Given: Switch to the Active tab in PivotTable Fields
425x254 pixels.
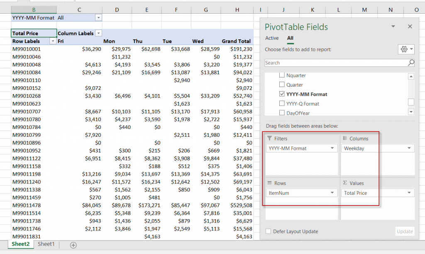Looking at the screenshot, I should click(x=272, y=38).
